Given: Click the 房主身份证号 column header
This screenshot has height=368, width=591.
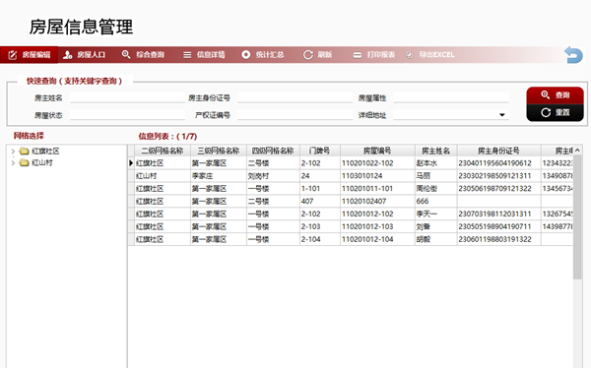Looking at the screenshot, I should [x=498, y=151].
